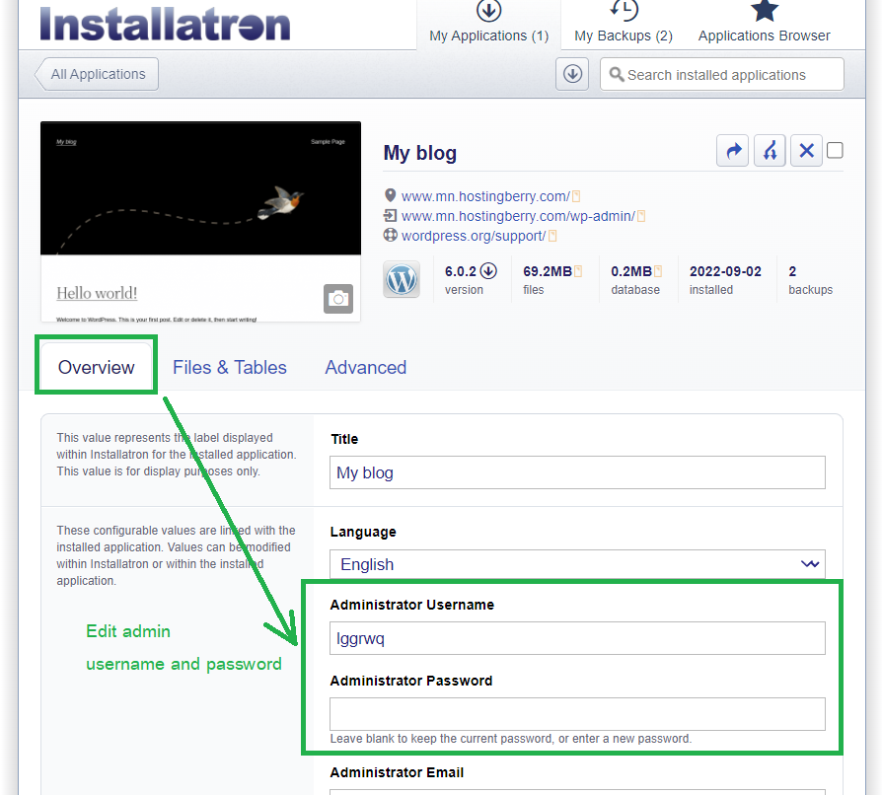
Task: Click the camera icon on the site thumbnail
Action: pos(337,299)
